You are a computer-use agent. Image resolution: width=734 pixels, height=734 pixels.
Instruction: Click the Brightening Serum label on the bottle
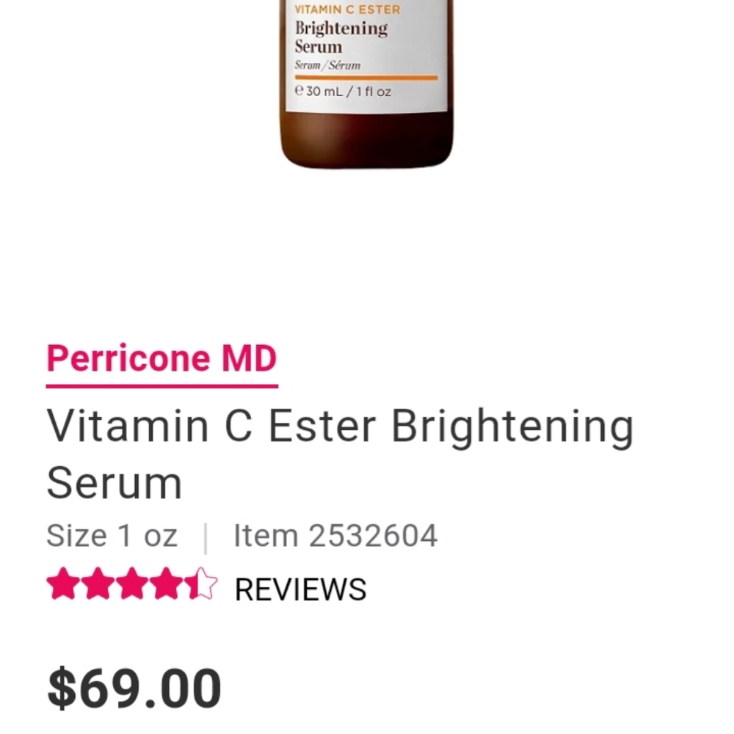pyautogui.click(x=340, y=37)
